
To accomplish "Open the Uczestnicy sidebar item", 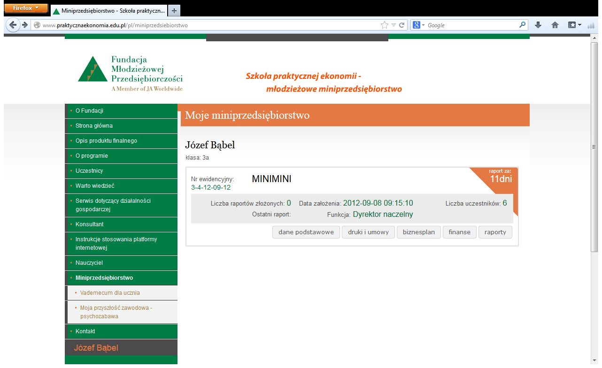I will click(x=121, y=171).
